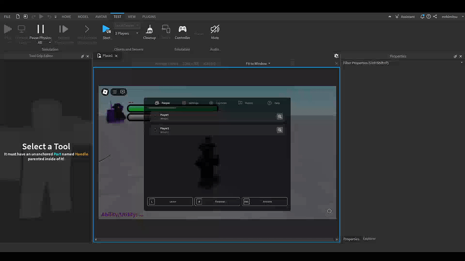Switch to the Explorer bottom tab
This screenshot has height=261, width=465.
[x=369, y=238]
